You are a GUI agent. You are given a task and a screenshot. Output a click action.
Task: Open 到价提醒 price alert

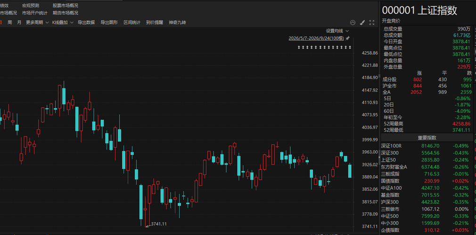pos(155,23)
